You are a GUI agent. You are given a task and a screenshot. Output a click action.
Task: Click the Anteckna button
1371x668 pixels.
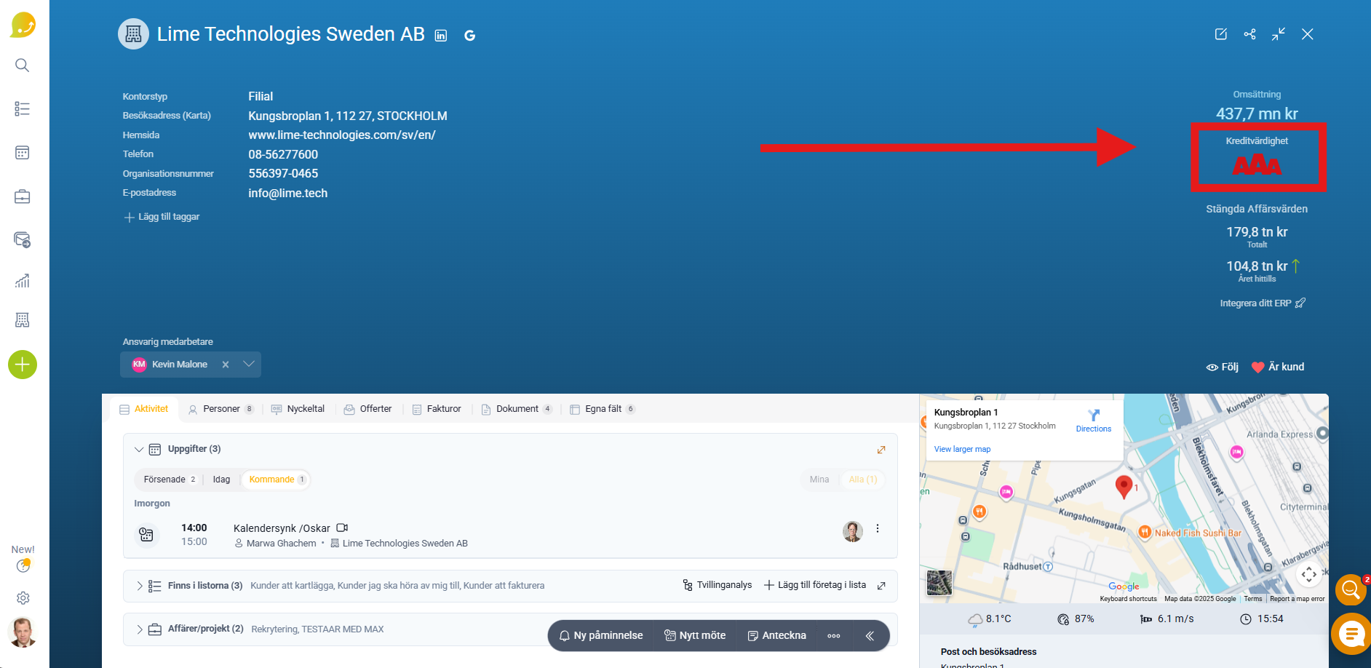(777, 636)
